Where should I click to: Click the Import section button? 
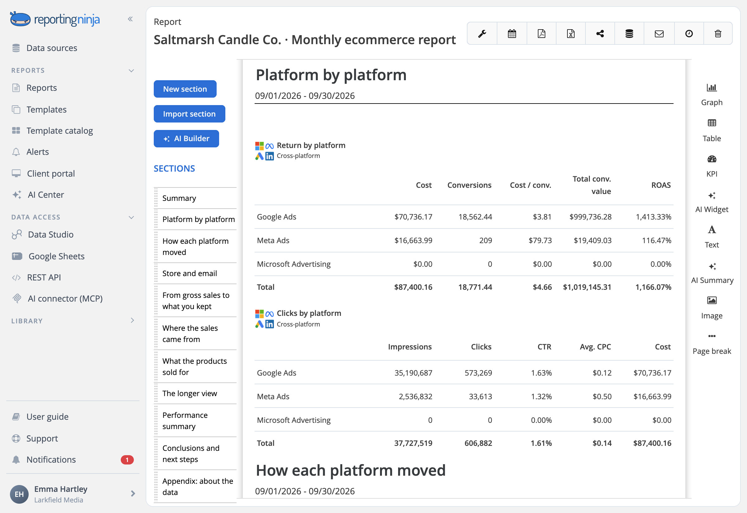coord(189,114)
